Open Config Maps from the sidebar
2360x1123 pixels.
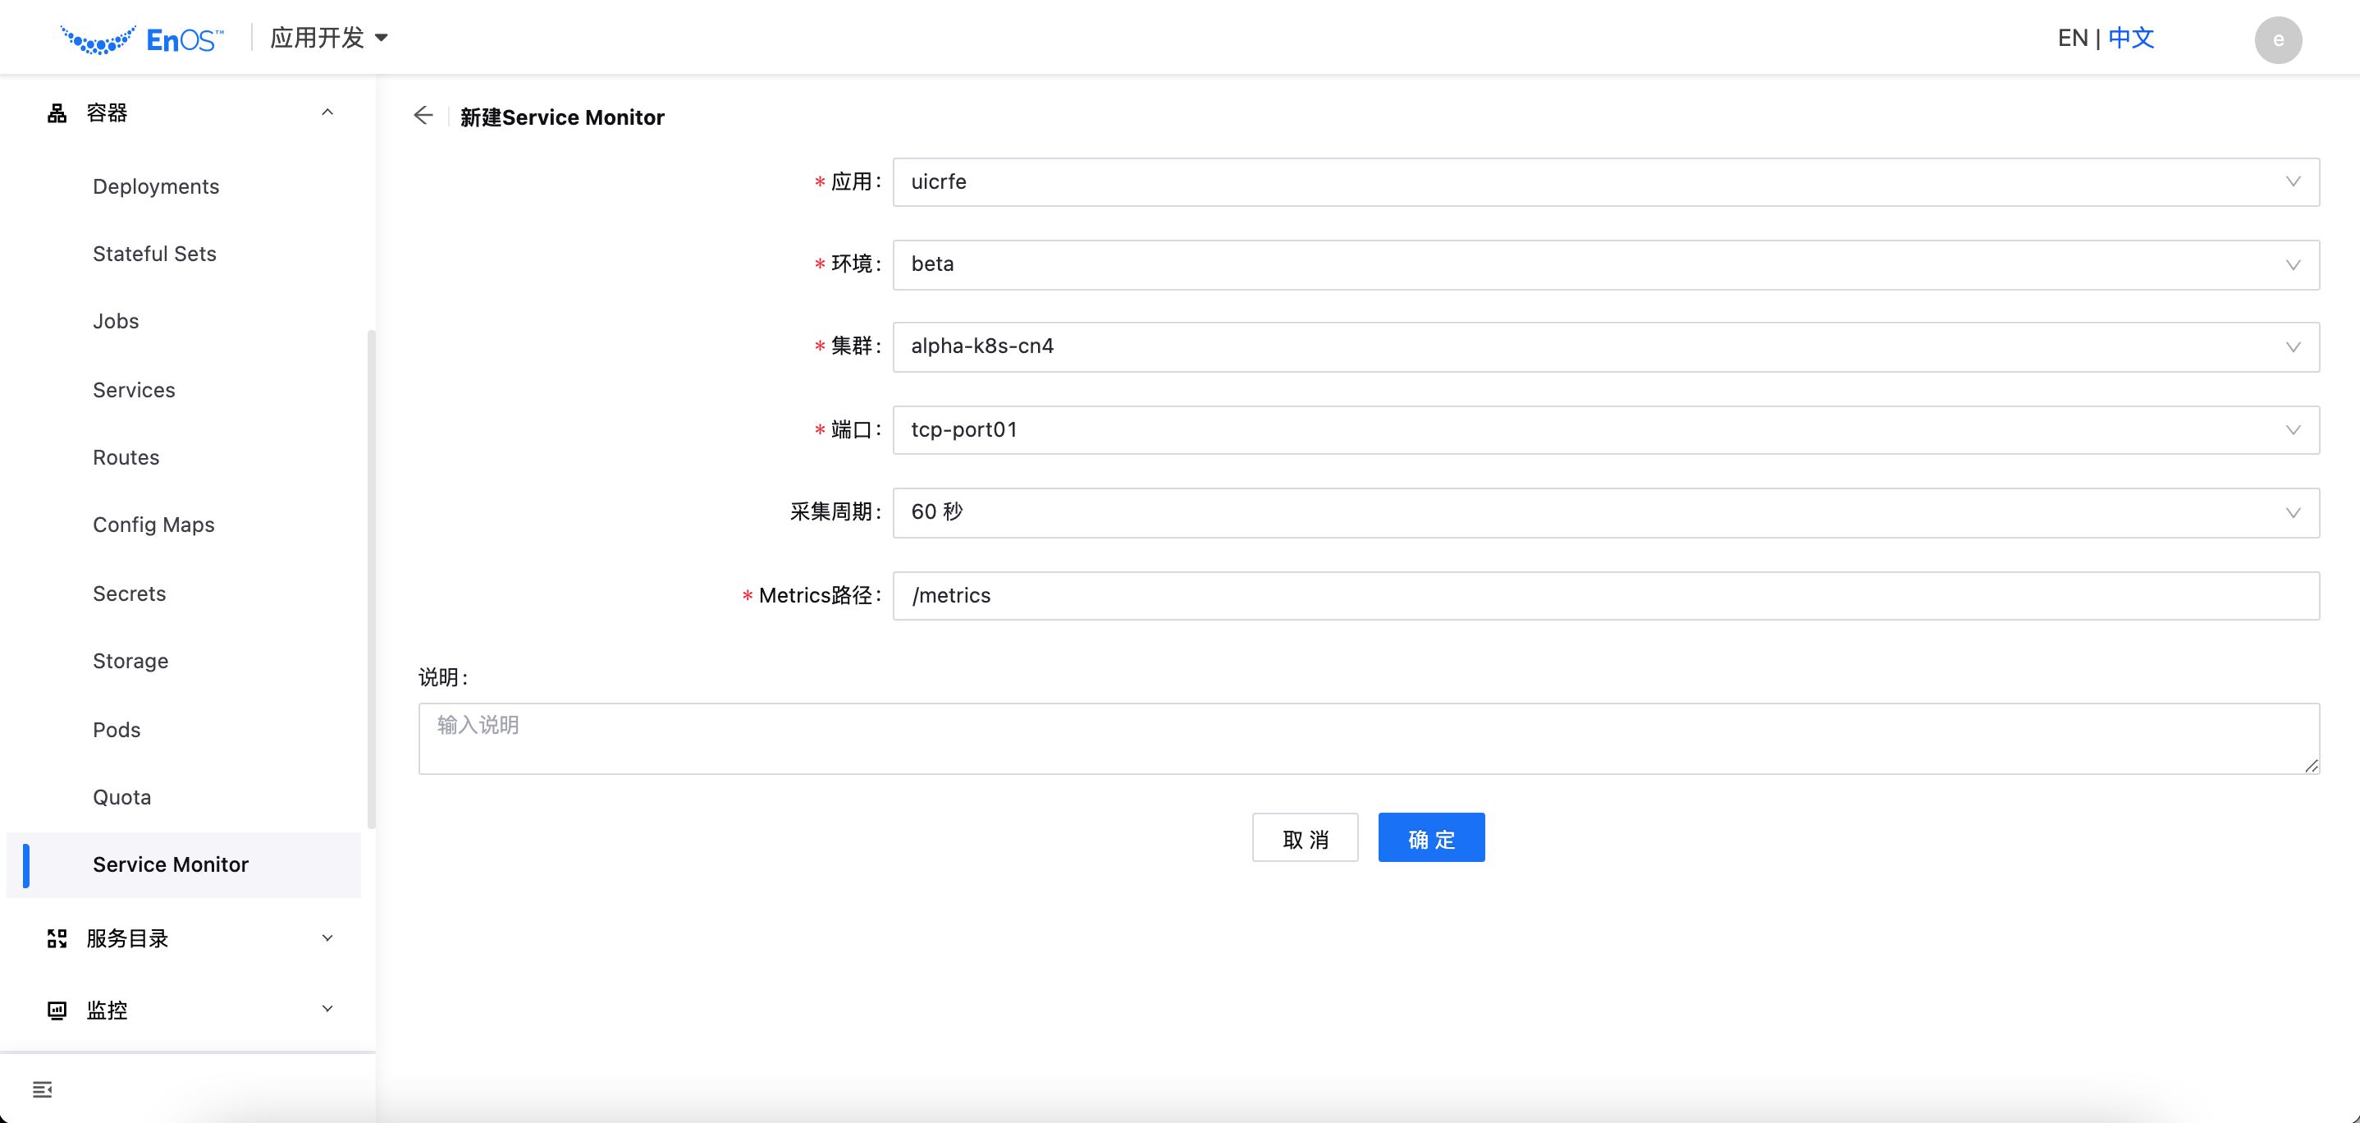[x=153, y=525]
